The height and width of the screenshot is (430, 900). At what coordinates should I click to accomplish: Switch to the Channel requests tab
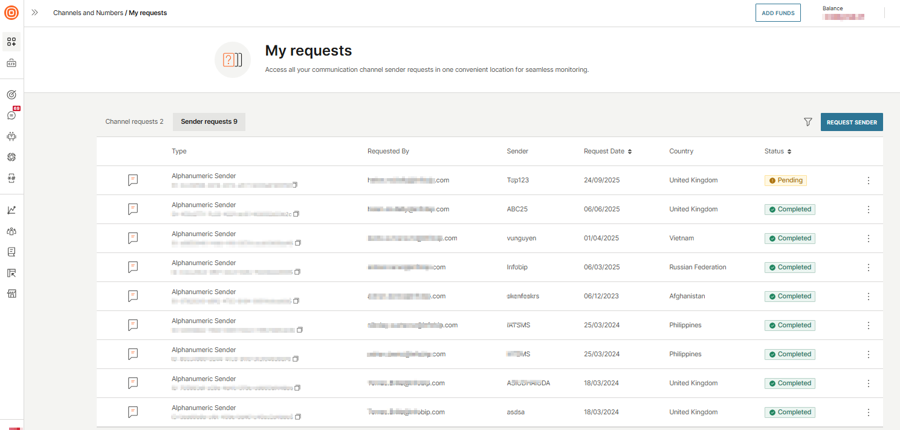pos(134,121)
